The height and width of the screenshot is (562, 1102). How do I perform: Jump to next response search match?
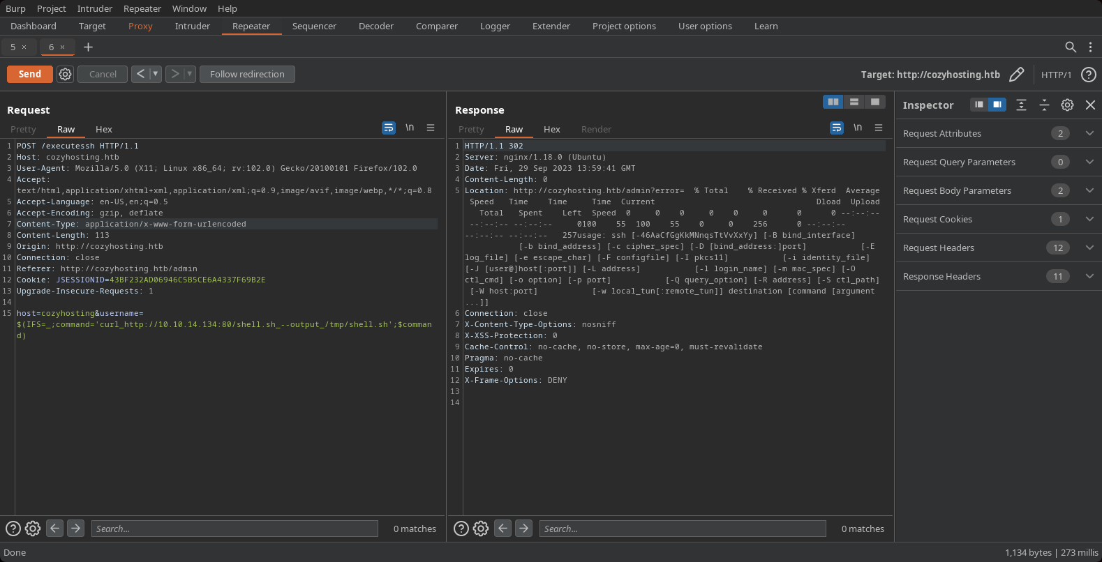[x=524, y=528]
